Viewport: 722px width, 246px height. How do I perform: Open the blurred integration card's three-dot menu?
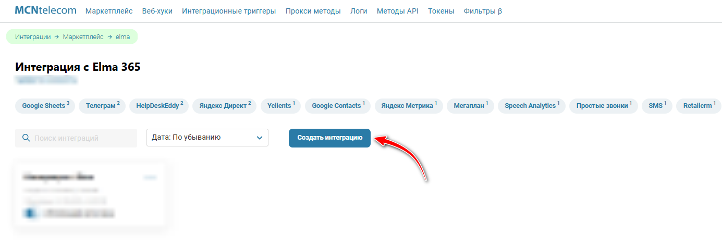coord(150,178)
